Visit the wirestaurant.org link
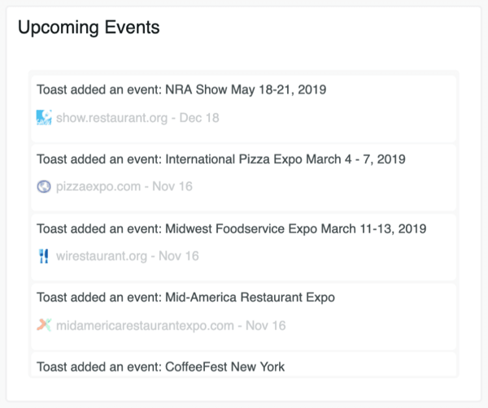Viewport: 488px width, 408px height. point(102,256)
